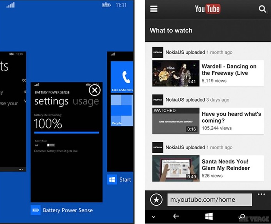Tap the Windows logo on the navigation bar
This screenshot has width=271, height=224.
pyautogui.click(x=209, y=217)
